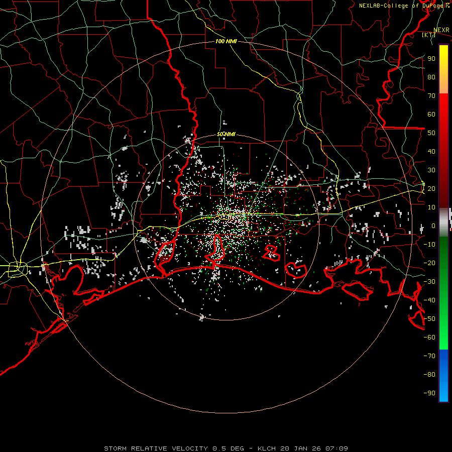Click the 'STORM RELATIVE VELOCITY 0.5 DEG' caption

[x=174, y=448]
